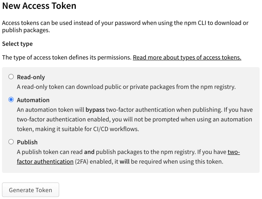Click the "Select type" section heading
The height and width of the screenshot is (199, 262).
[x=17, y=44]
